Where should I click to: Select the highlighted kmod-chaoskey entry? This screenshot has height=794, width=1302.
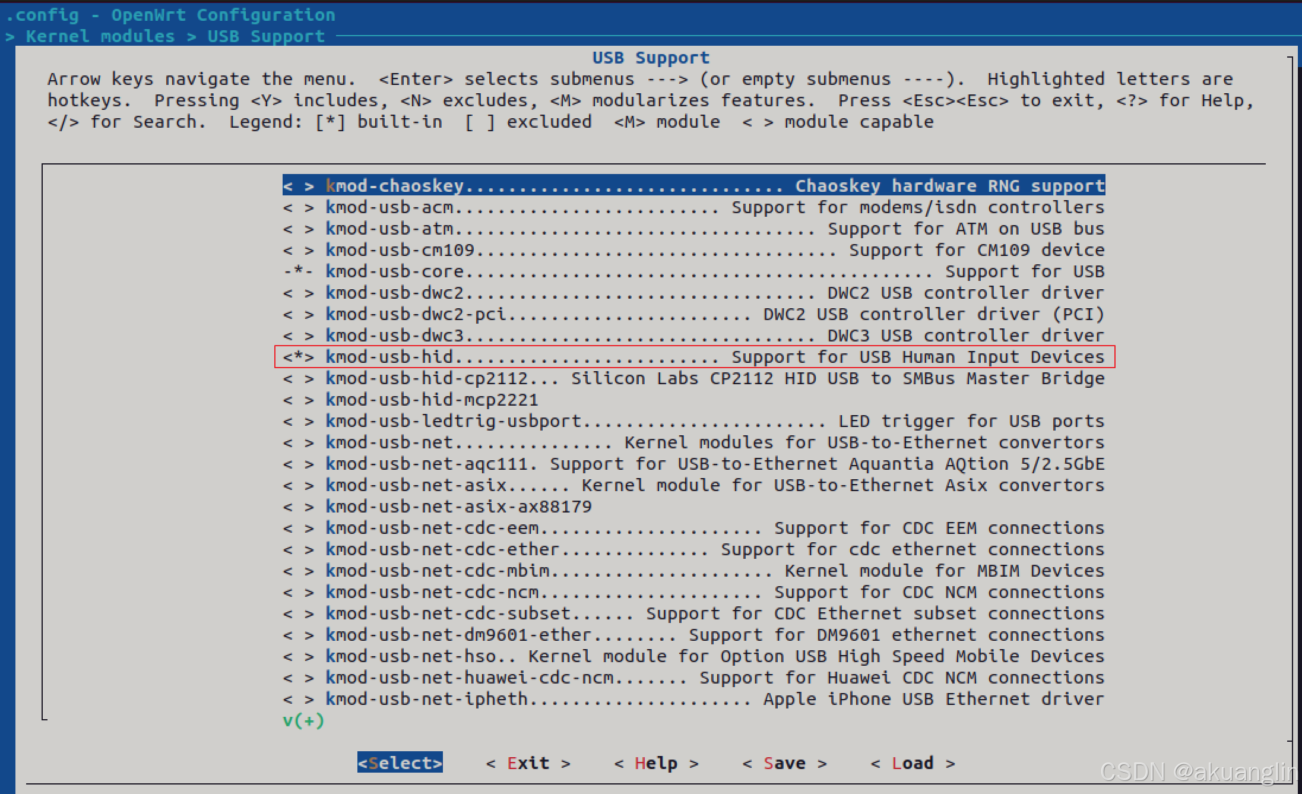[693, 185]
